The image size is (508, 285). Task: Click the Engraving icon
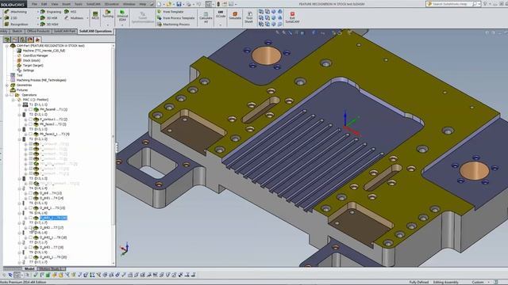pyautogui.click(x=43, y=12)
